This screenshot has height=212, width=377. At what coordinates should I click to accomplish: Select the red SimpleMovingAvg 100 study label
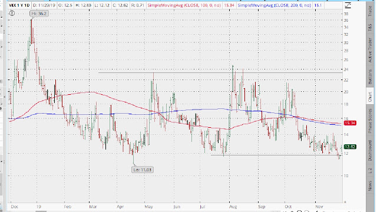(184, 5)
